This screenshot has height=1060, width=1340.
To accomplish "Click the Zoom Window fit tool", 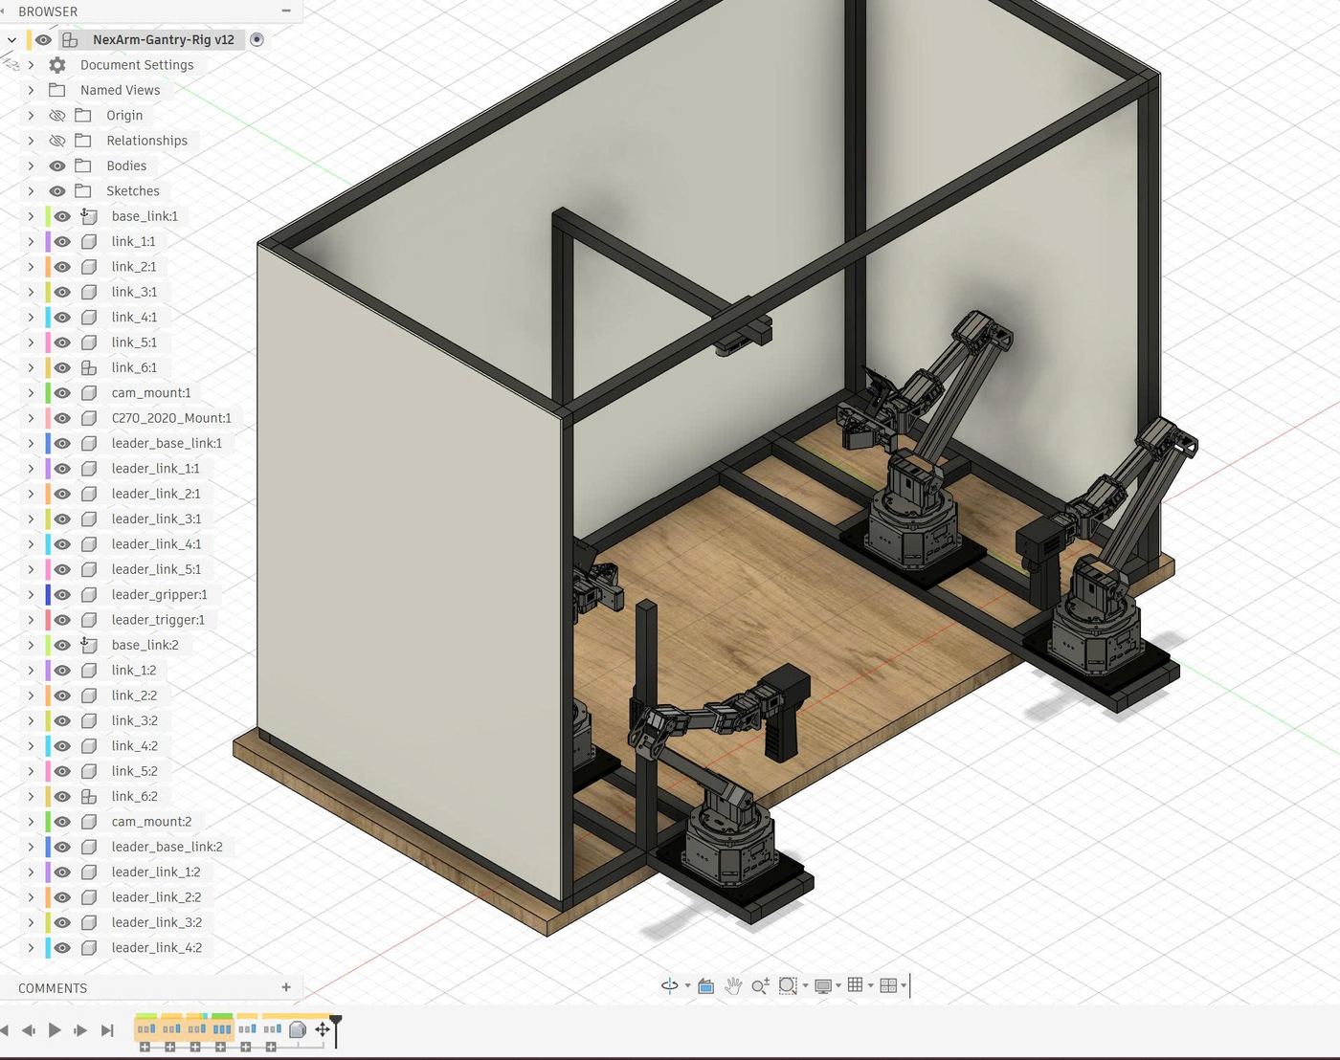I will click(788, 985).
